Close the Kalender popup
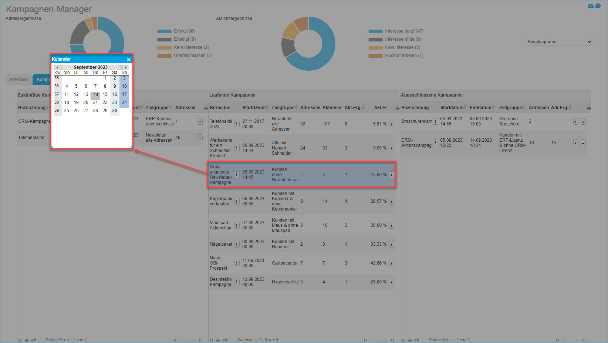This screenshot has height=343, width=608. click(x=129, y=60)
